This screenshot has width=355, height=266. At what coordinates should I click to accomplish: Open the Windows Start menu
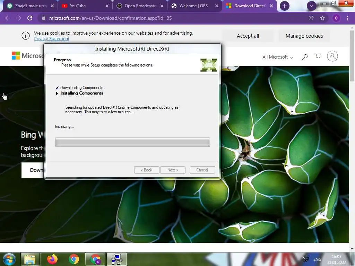(9, 259)
